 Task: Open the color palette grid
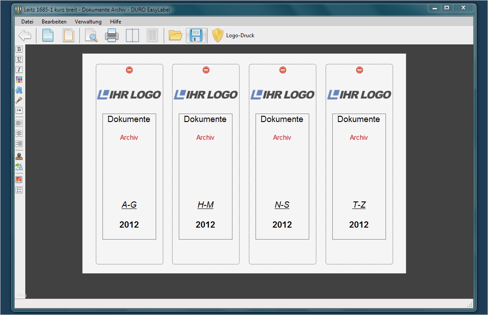19,79
